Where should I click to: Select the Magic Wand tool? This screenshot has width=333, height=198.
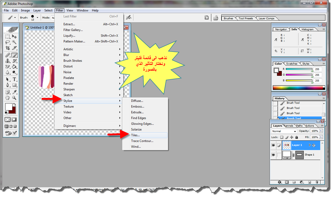14,42
